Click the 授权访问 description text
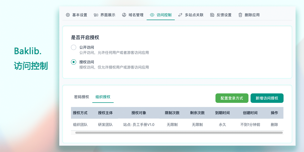 pos(114,67)
